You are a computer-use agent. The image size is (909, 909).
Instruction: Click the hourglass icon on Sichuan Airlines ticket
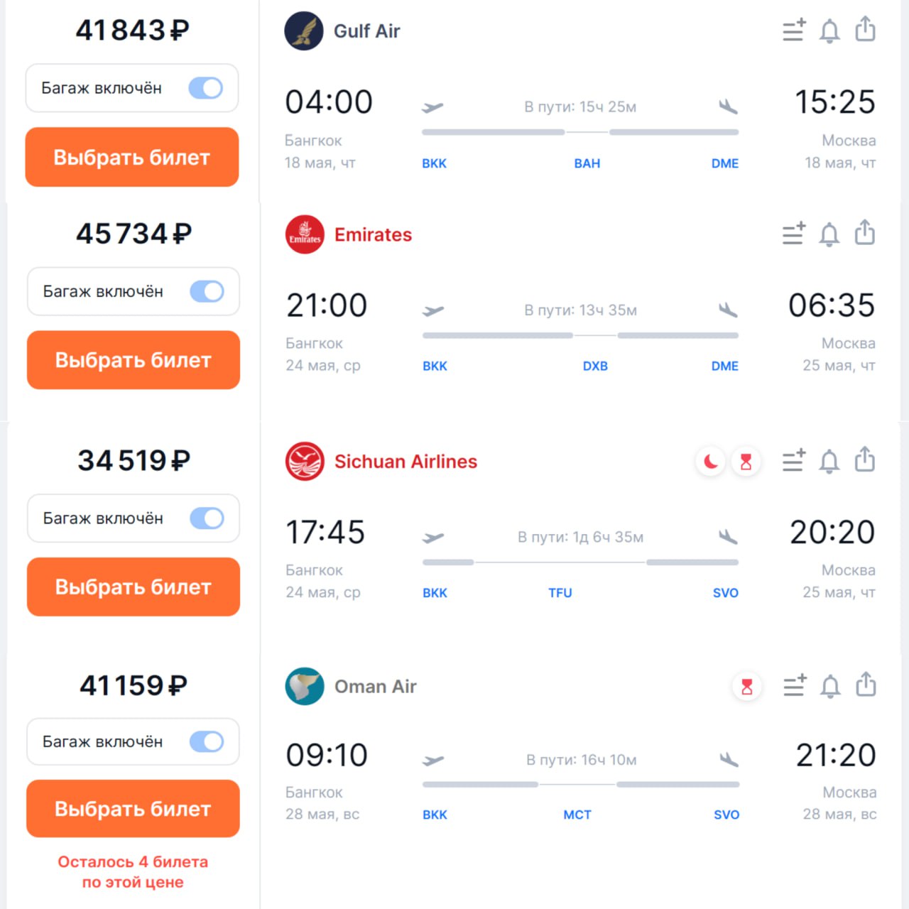(x=746, y=462)
